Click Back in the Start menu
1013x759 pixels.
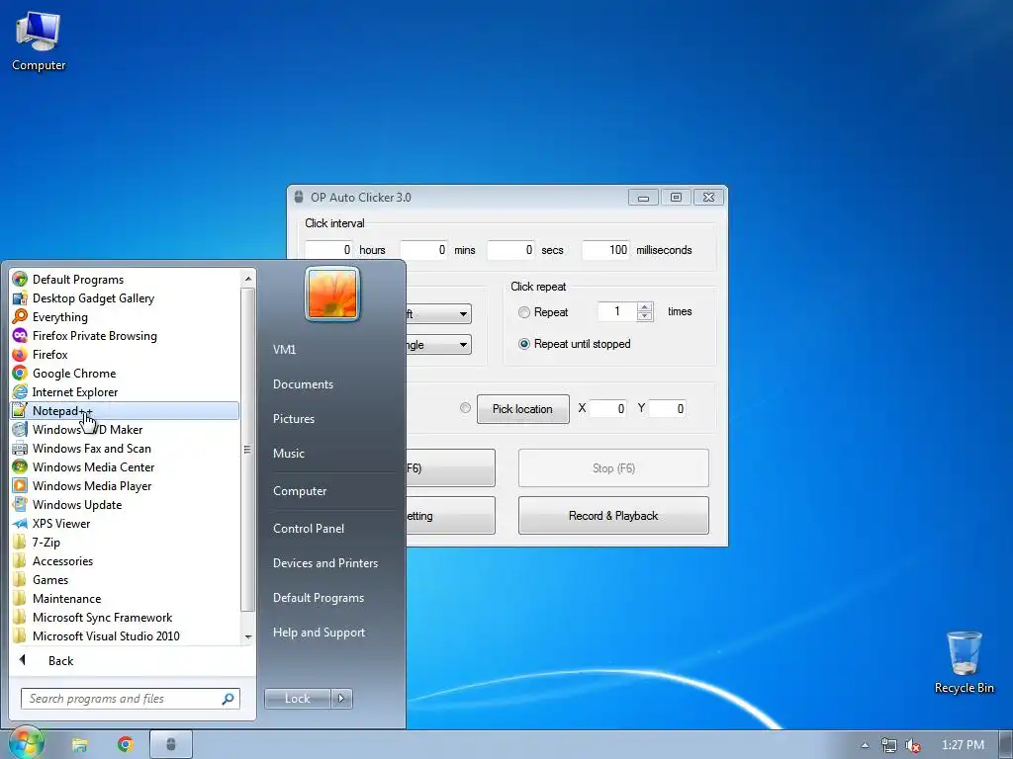(60, 661)
